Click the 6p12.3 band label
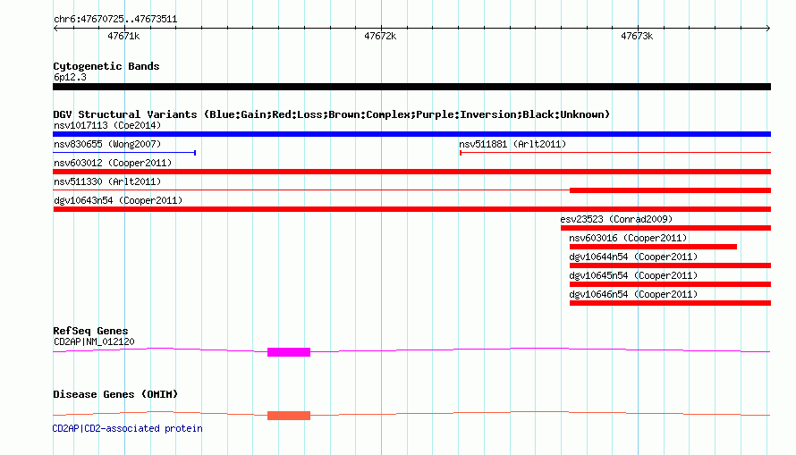The width and height of the screenshot is (796, 455). point(70,77)
